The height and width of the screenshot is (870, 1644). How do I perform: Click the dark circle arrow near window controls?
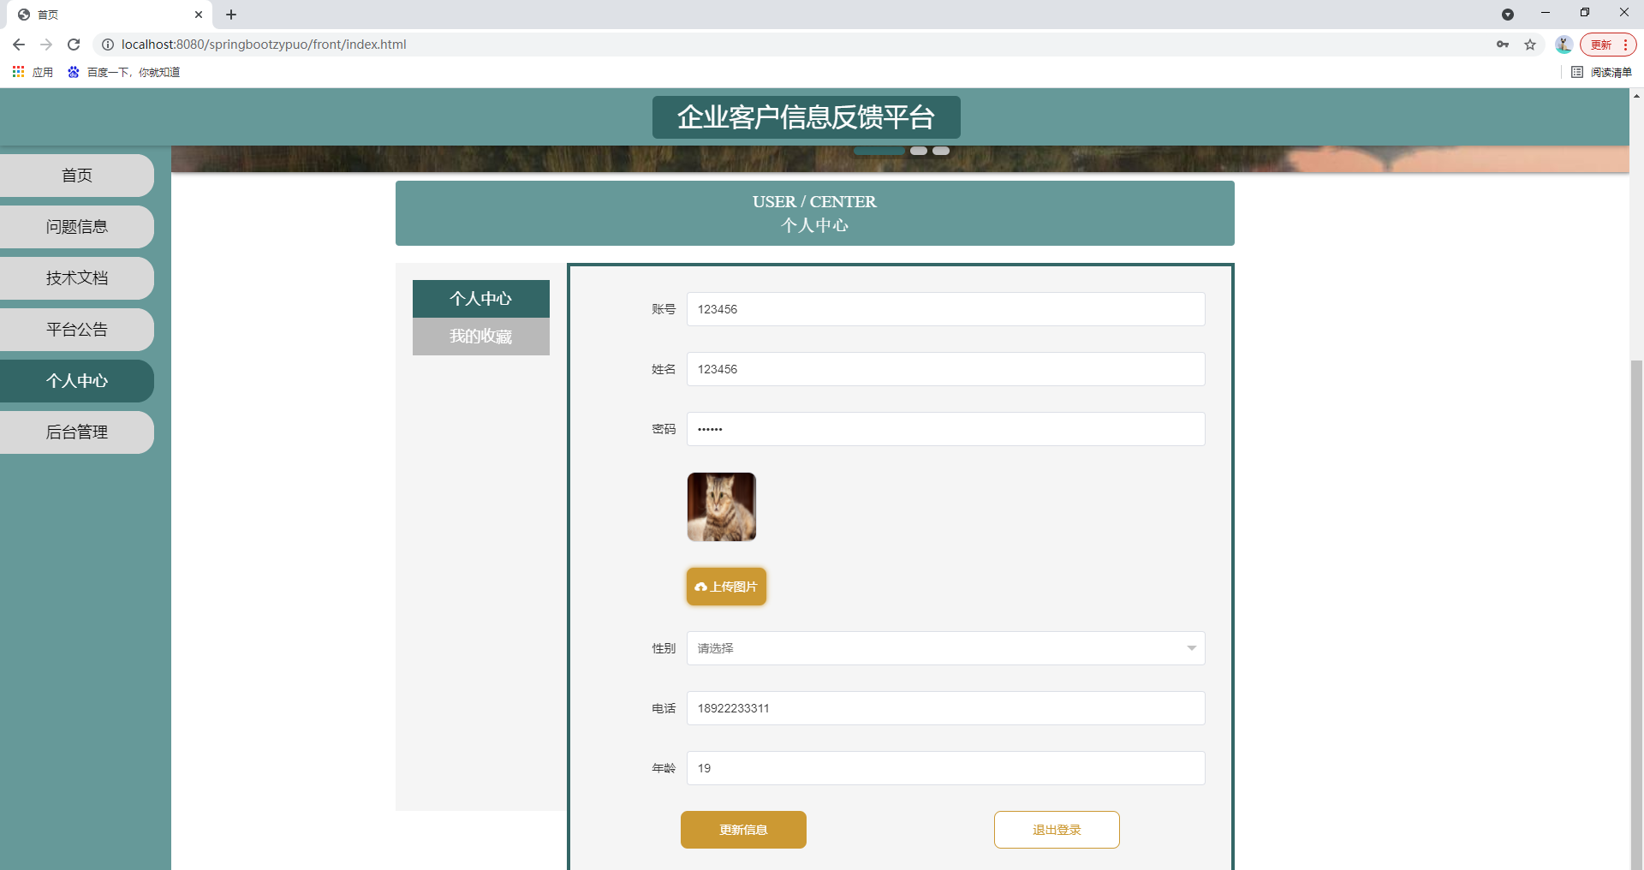click(1509, 15)
